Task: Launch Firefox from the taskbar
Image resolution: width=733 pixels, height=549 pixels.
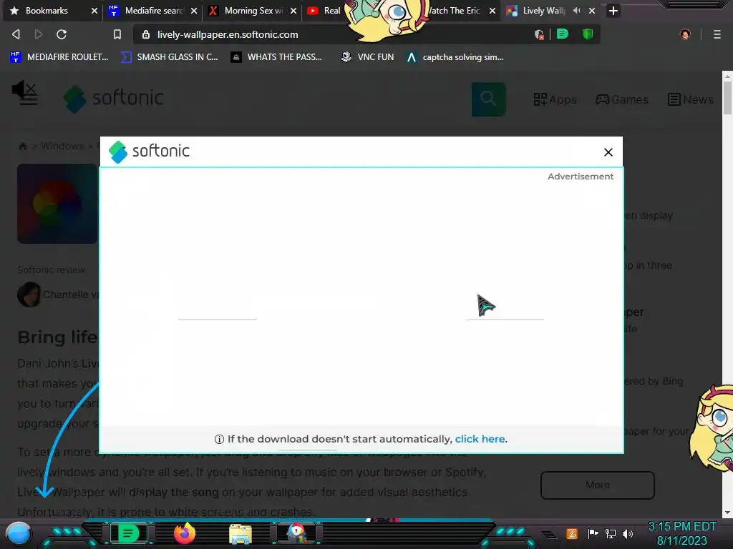Action: click(x=185, y=533)
